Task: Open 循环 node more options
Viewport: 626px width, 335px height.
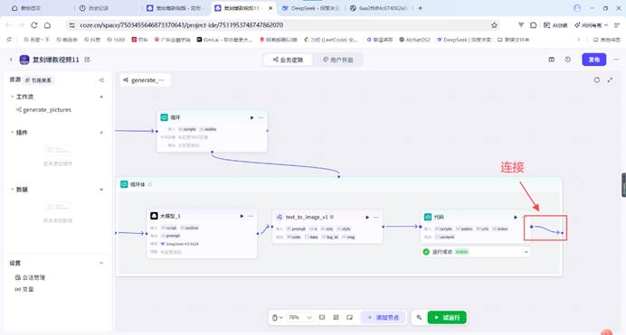Action: click(x=261, y=117)
